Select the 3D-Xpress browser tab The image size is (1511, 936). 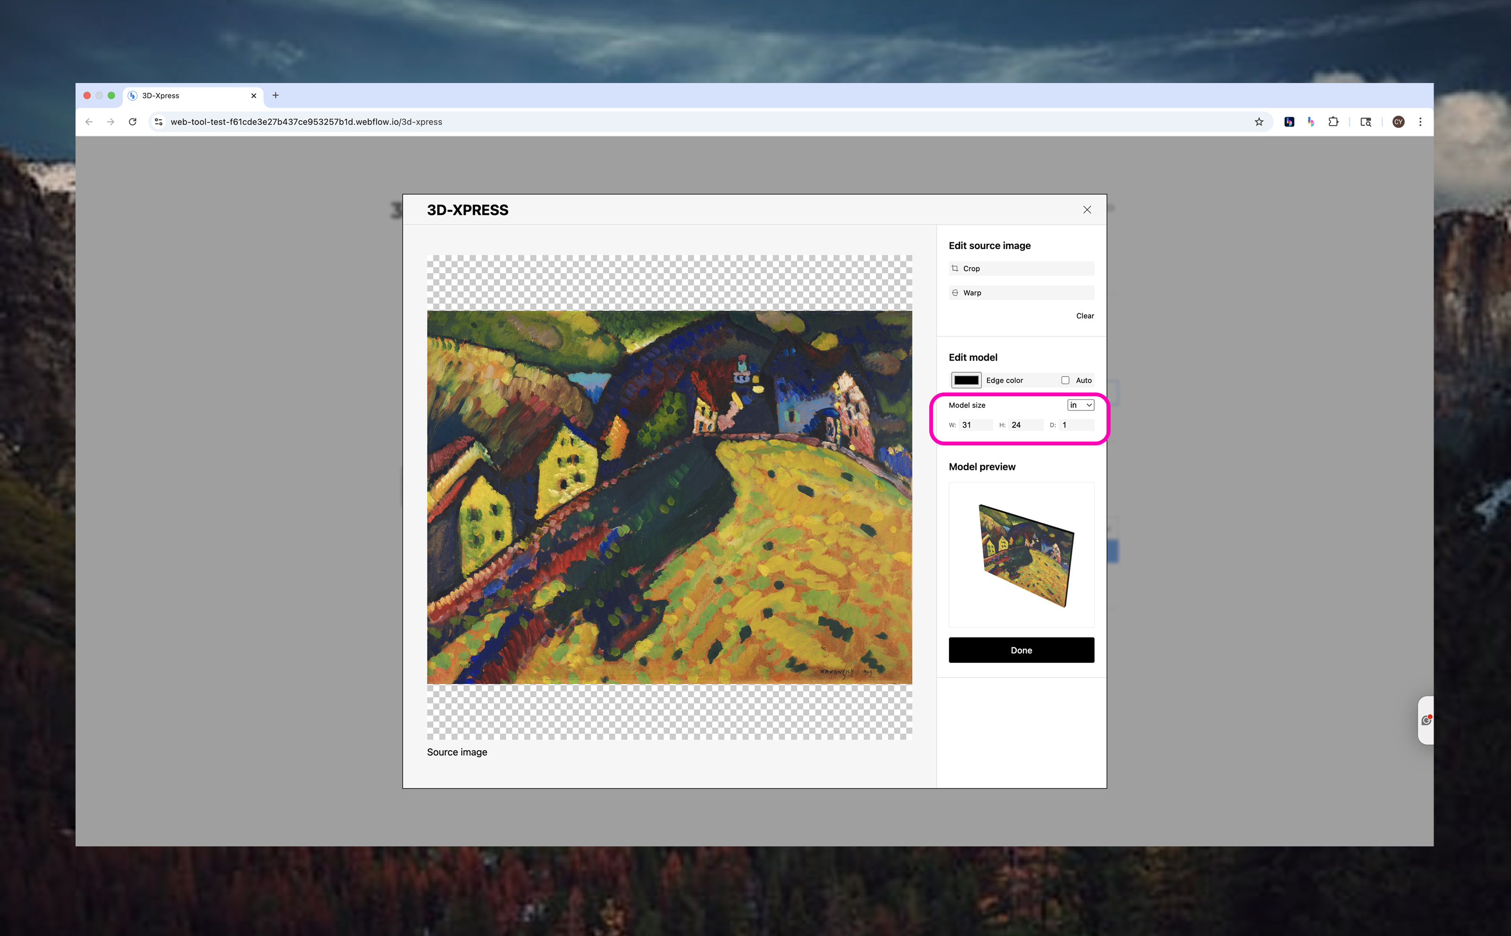pyautogui.click(x=186, y=95)
